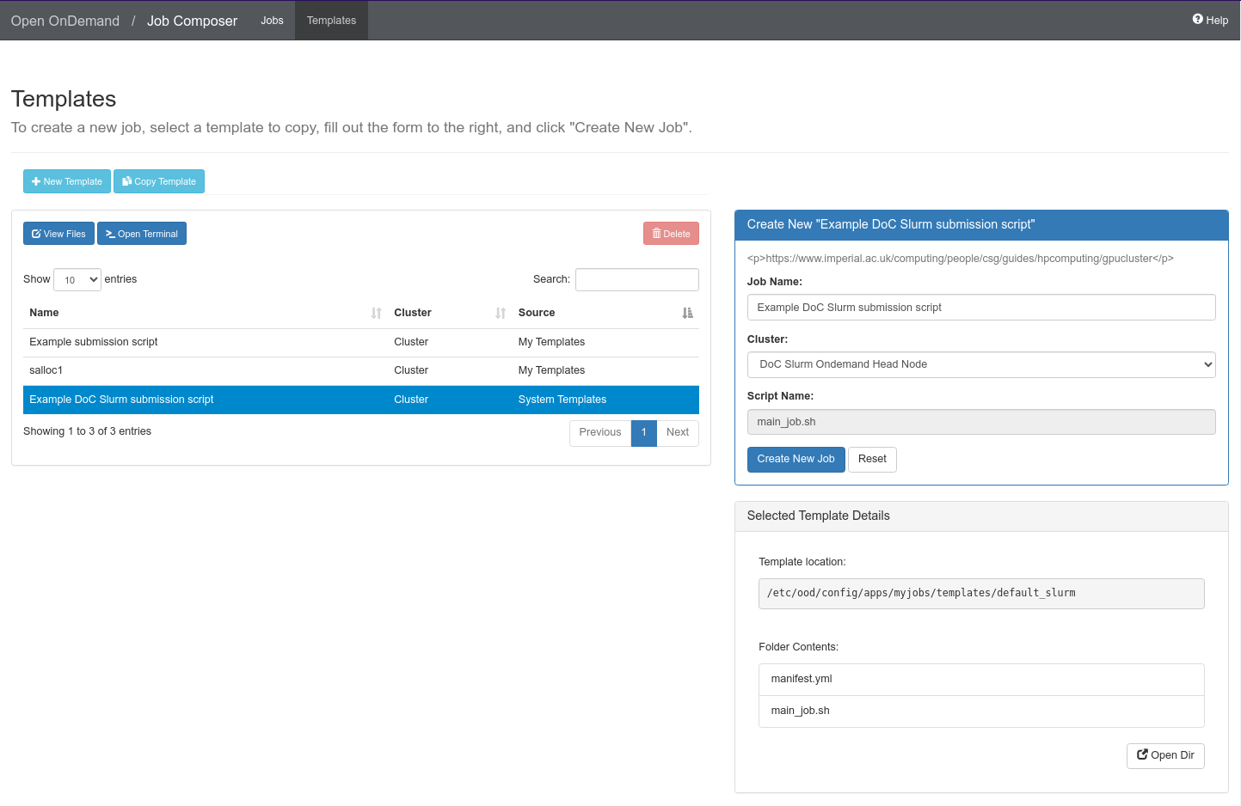Reset the new job form
Image resolution: width=1241 pixels, height=806 pixels.
coord(872,459)
